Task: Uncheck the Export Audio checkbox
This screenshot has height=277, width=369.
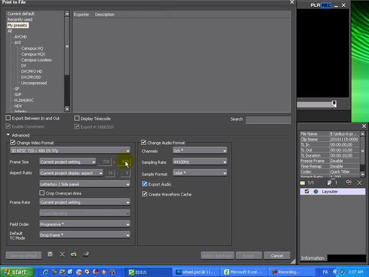Action: tap(145, 184)
